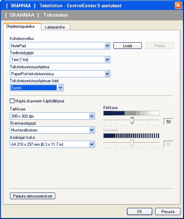The width and height of the screenshot is (184, 219).
Task: Click the Lisää button
Action: [127, 46]
